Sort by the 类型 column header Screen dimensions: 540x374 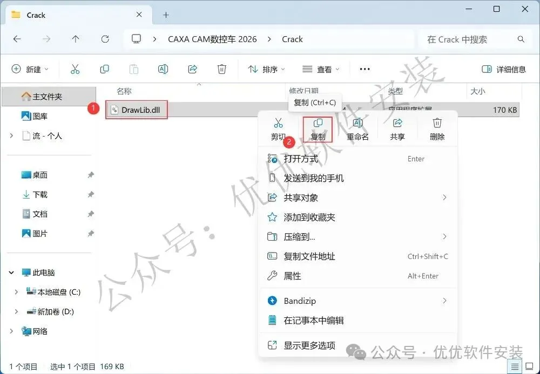[x=395, y=91]
